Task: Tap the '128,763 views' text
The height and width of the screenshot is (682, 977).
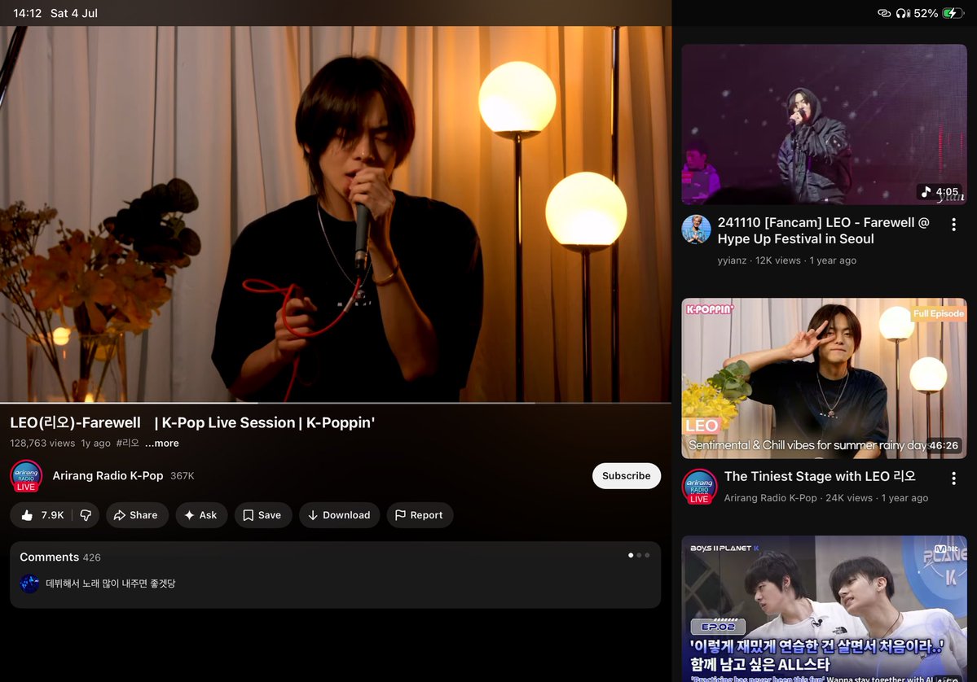Action: 42,443
